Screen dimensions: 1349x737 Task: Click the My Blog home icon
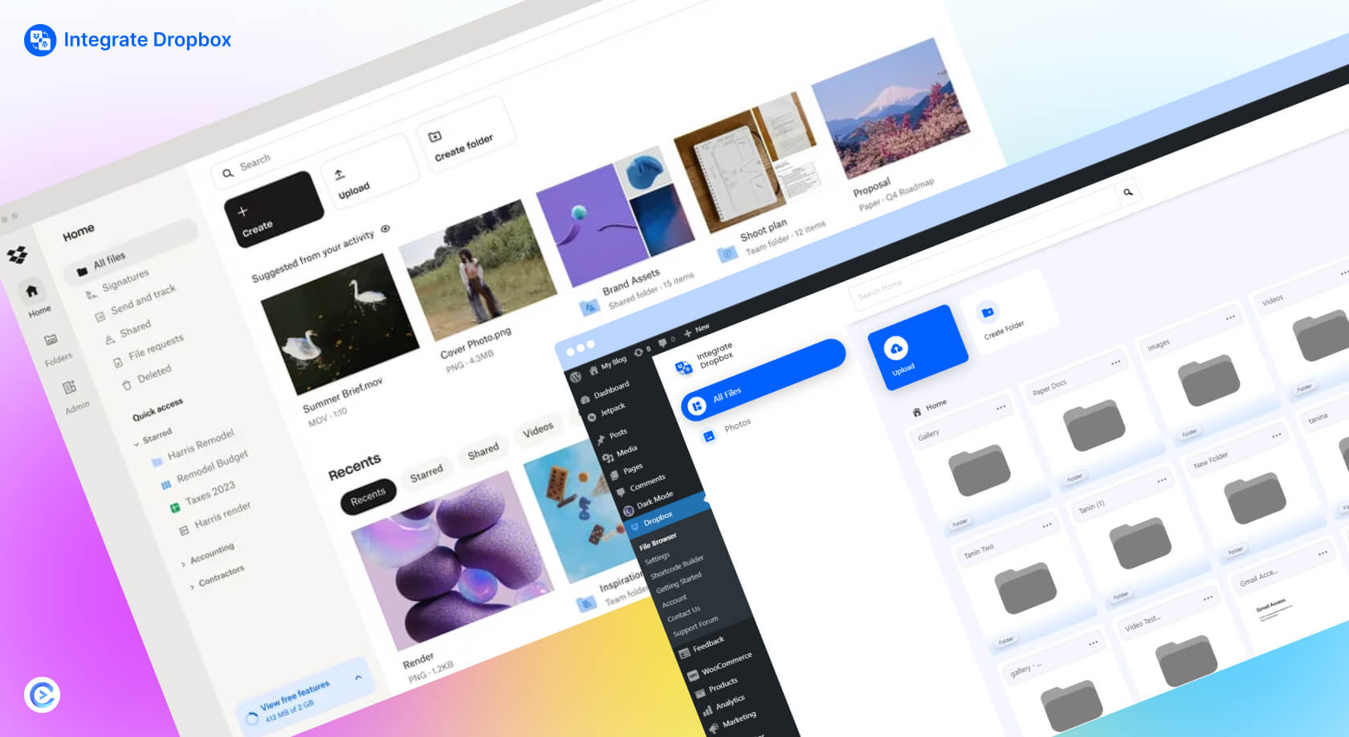tap(593, 370)
